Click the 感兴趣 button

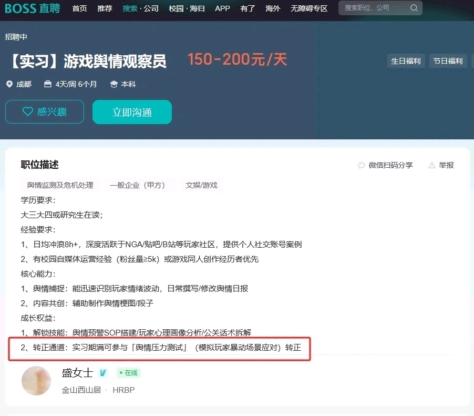pos(45,111)
